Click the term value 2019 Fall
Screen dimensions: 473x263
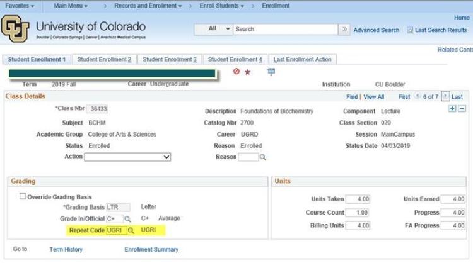coord(63,84)
